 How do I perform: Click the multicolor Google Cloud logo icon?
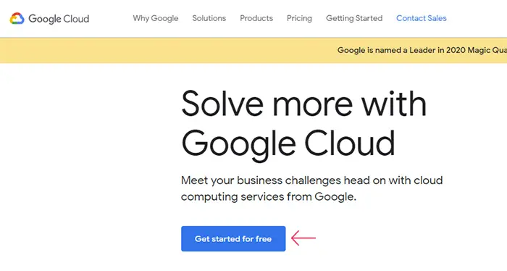tap(17, 18)
